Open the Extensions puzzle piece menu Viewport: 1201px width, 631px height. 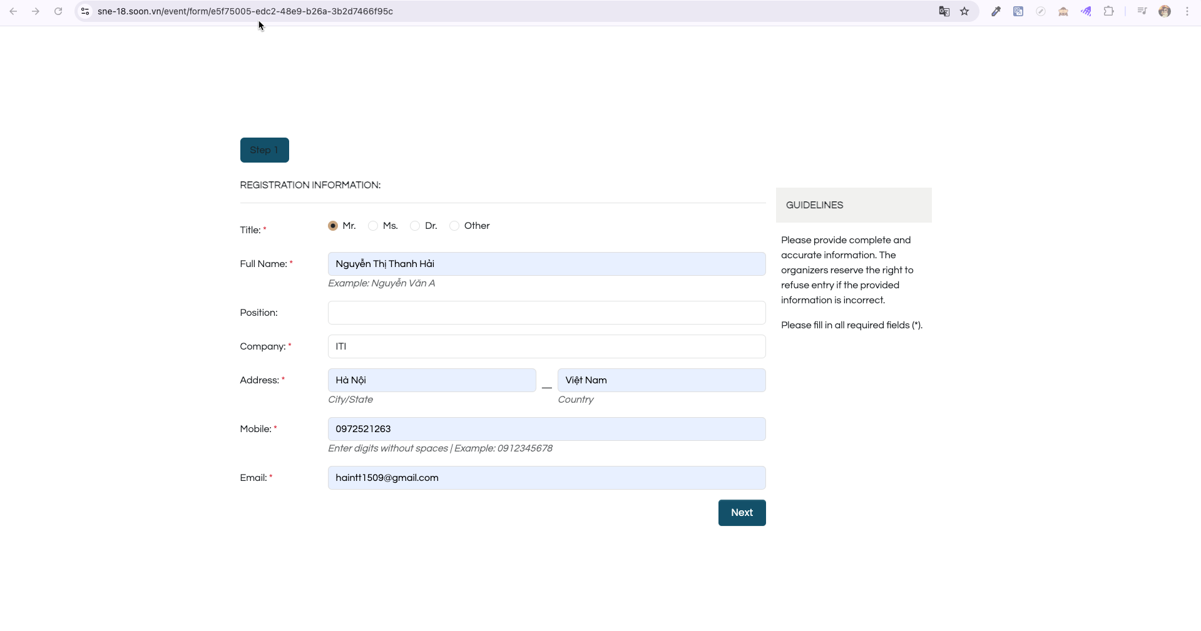pyautogui.click(x=1108, y=11)
